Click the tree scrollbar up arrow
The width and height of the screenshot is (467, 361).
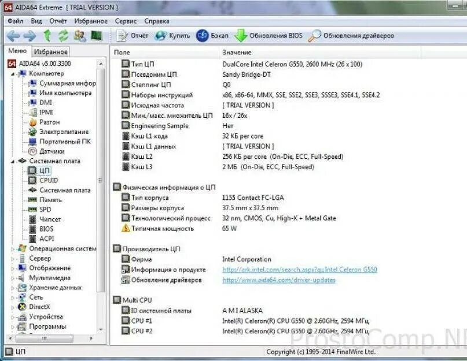(101, 64)
